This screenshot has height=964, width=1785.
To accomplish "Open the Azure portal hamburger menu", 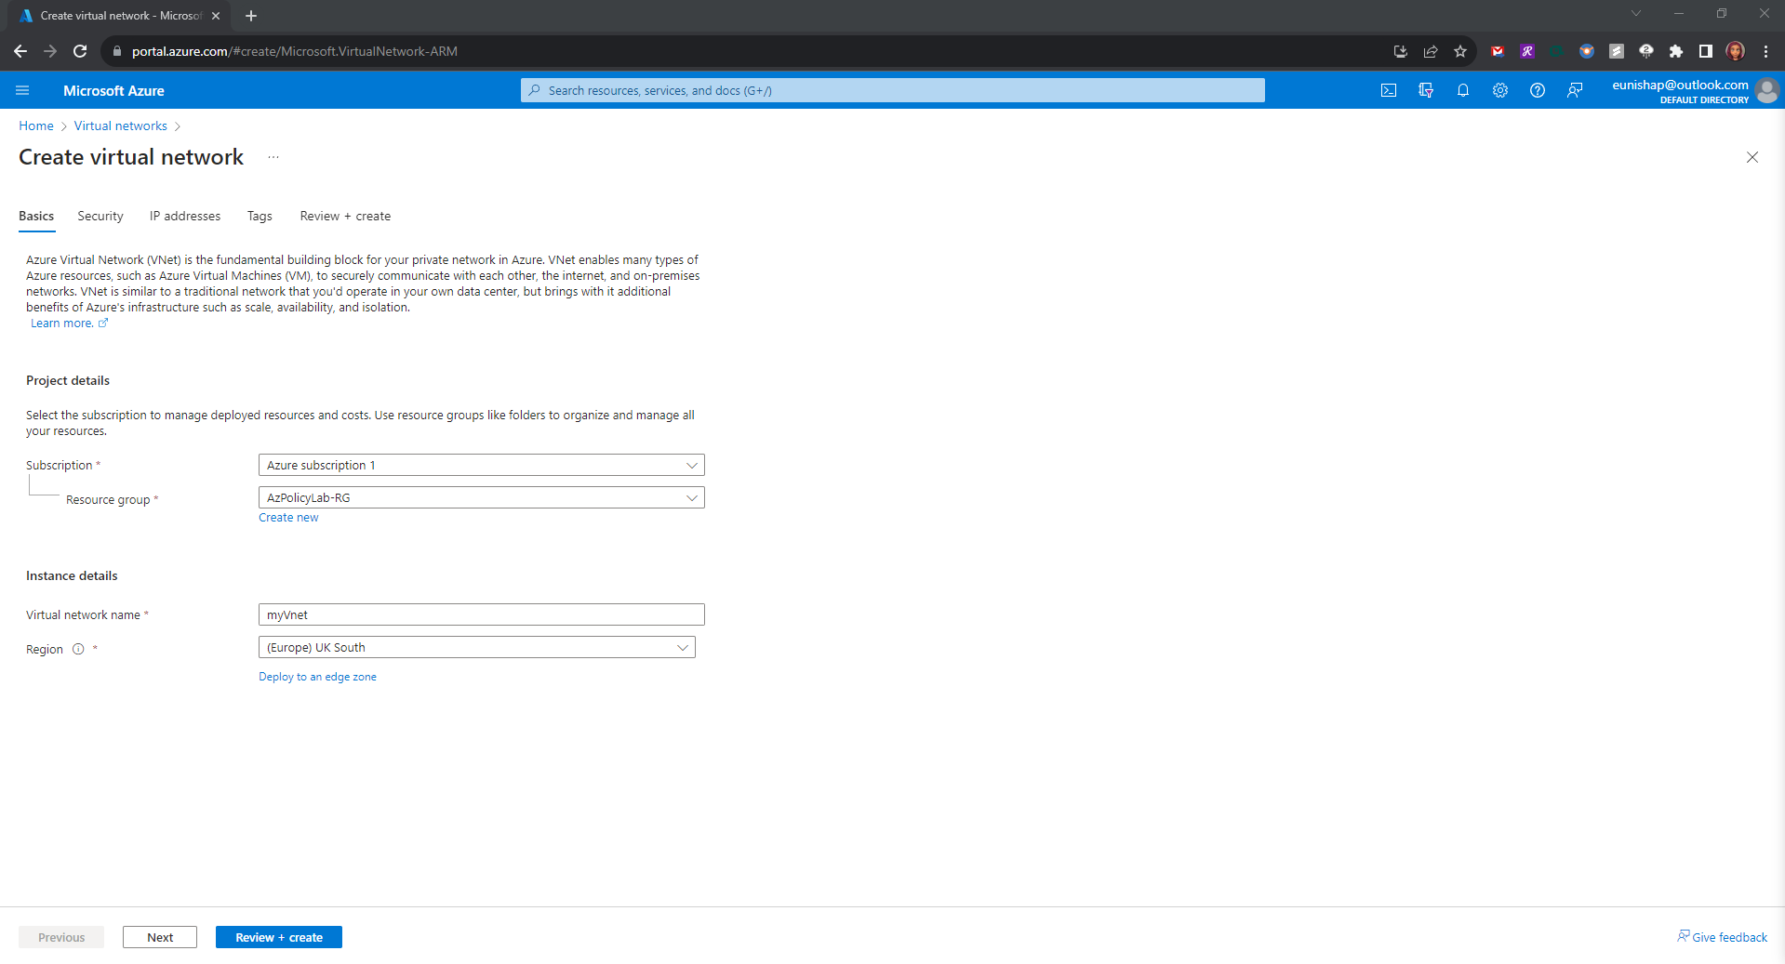I will [22, 90].
